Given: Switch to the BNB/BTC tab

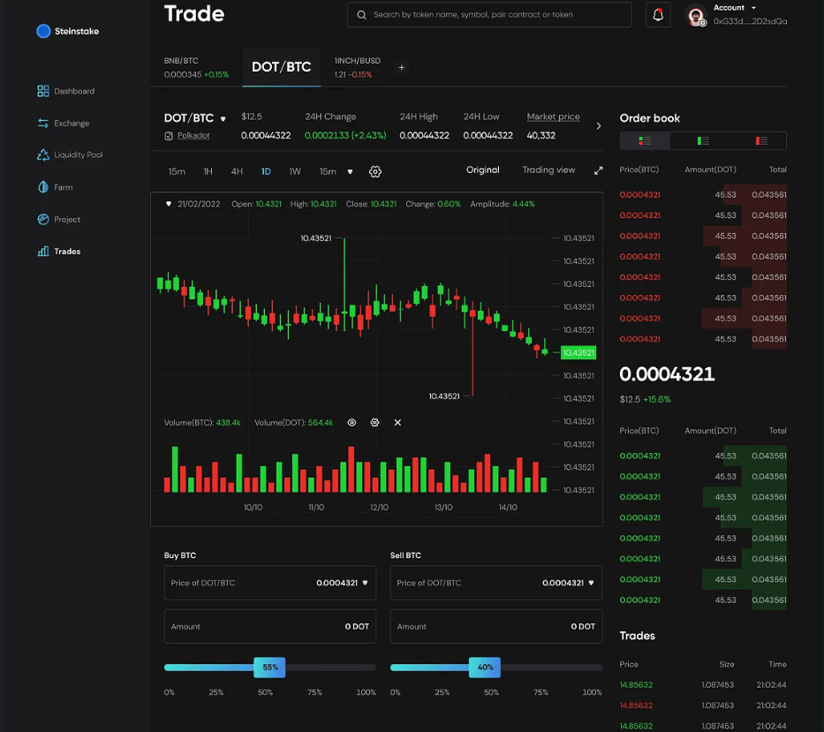Looking at the screenshot, I should click(196, 68).
